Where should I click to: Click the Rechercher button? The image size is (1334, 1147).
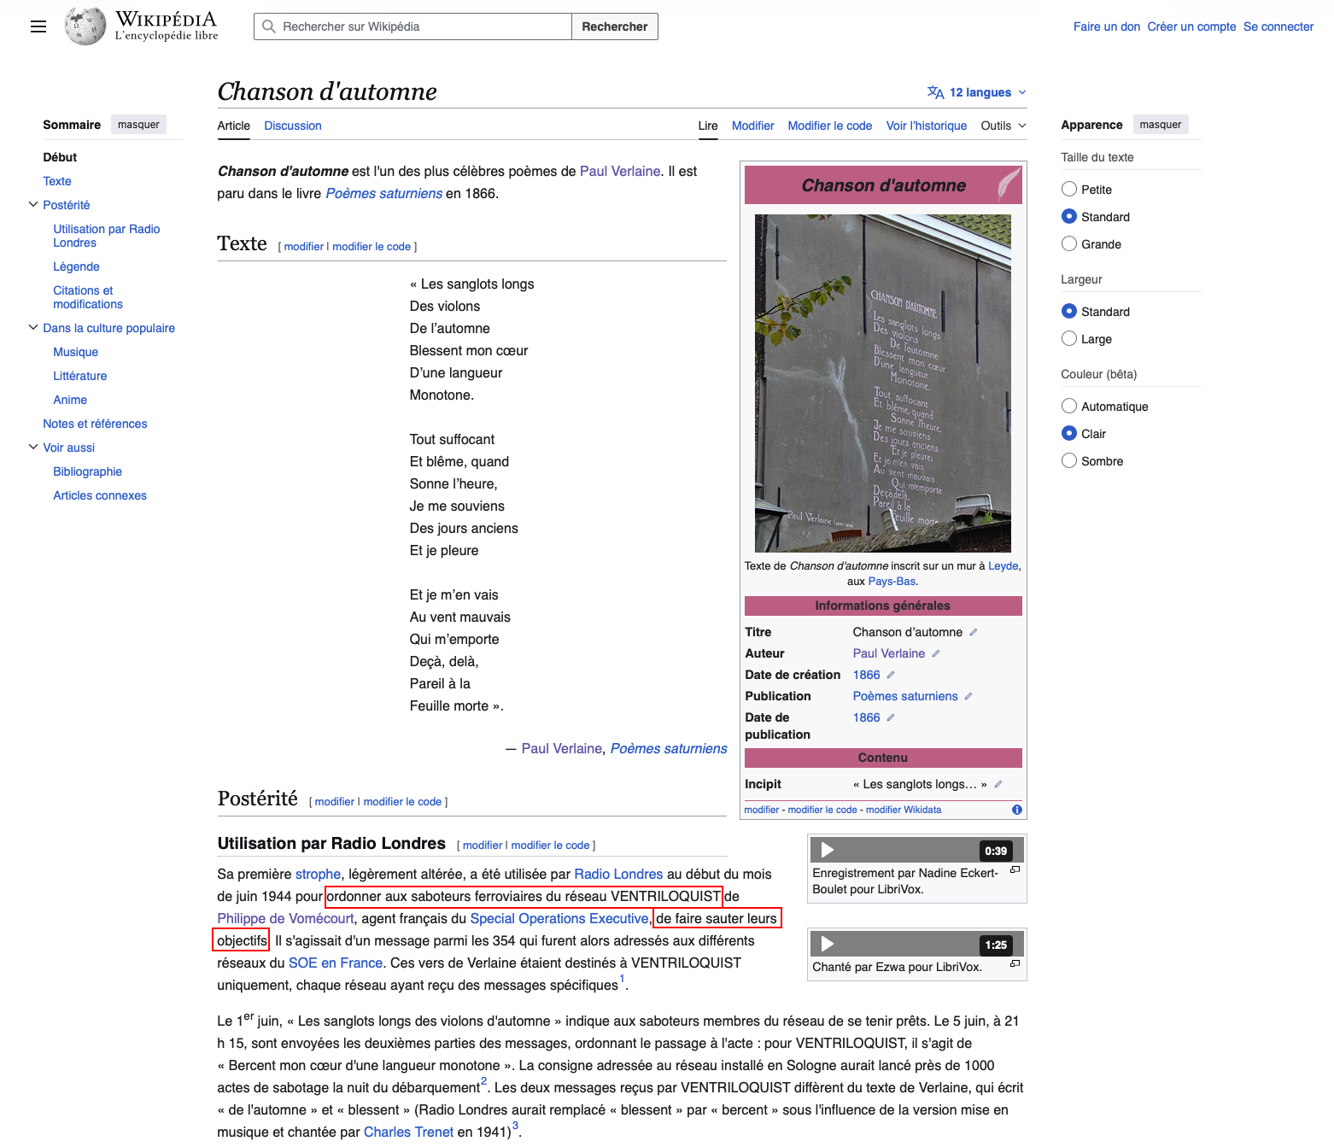pos(615,26)
